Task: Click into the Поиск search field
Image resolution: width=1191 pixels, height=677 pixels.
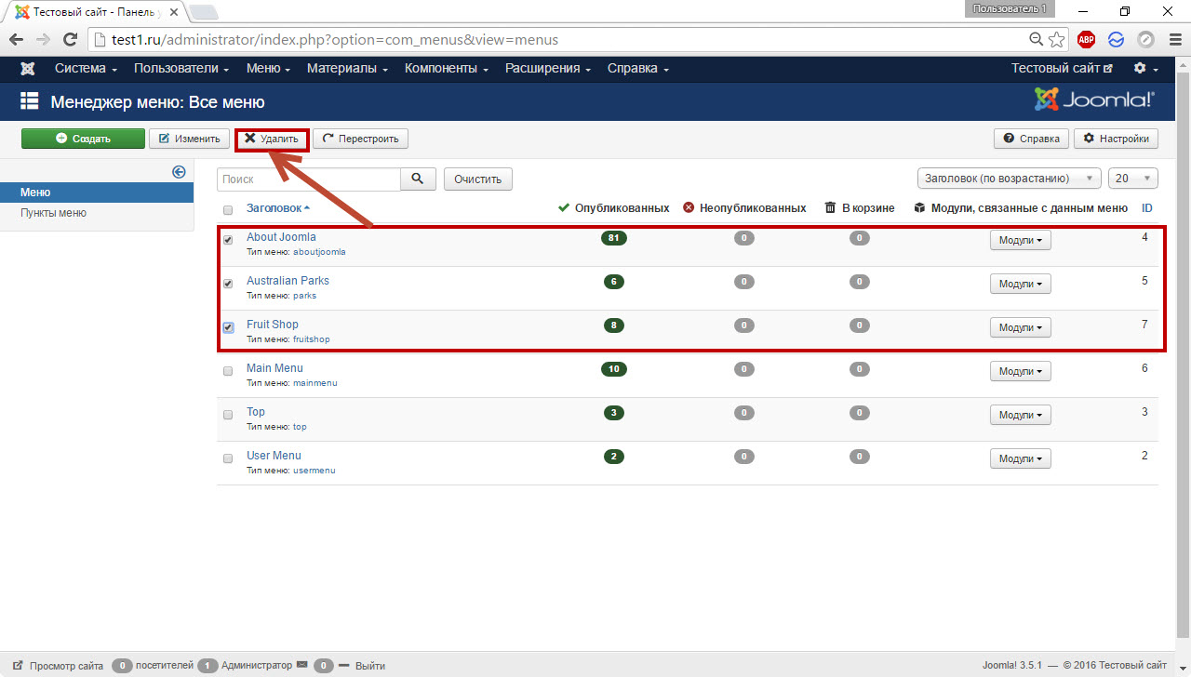Action: tap(308, 179)
